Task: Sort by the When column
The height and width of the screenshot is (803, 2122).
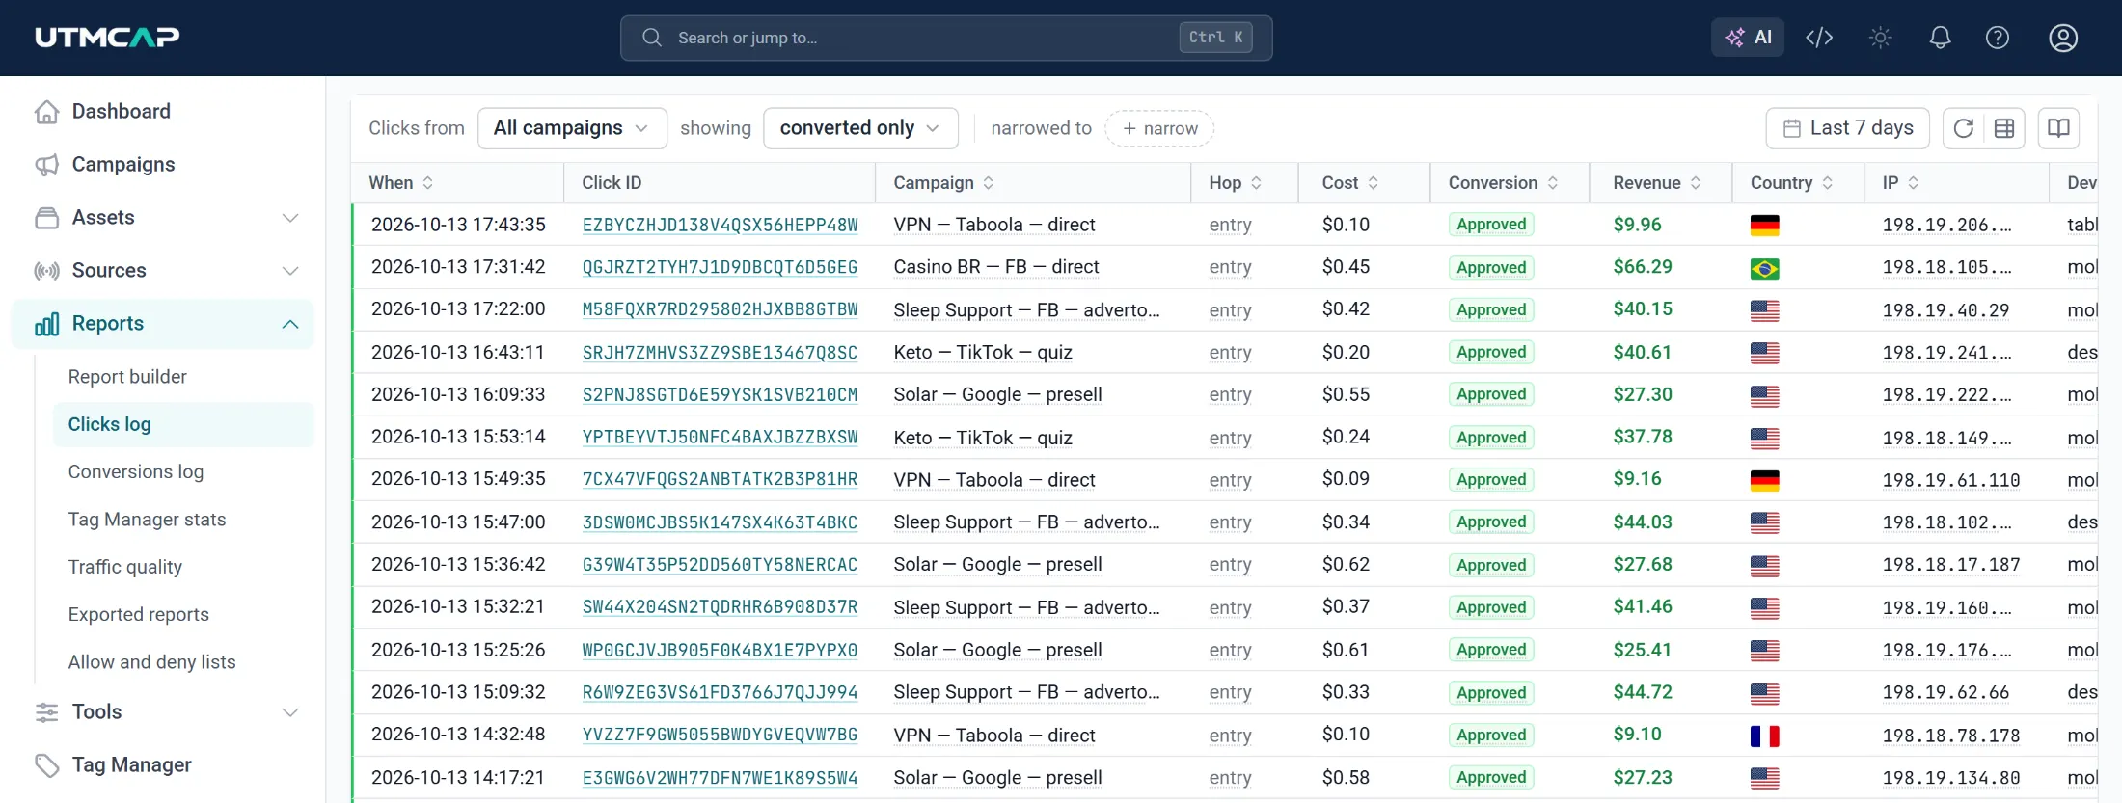Action: click(x=401, y=183)
